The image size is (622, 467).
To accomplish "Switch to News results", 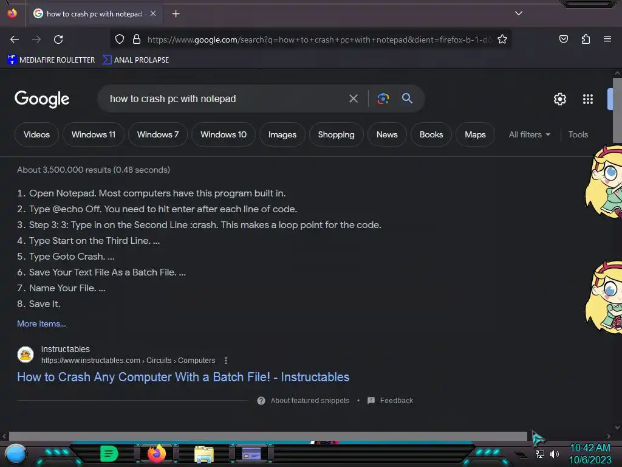I will point(387,134).
